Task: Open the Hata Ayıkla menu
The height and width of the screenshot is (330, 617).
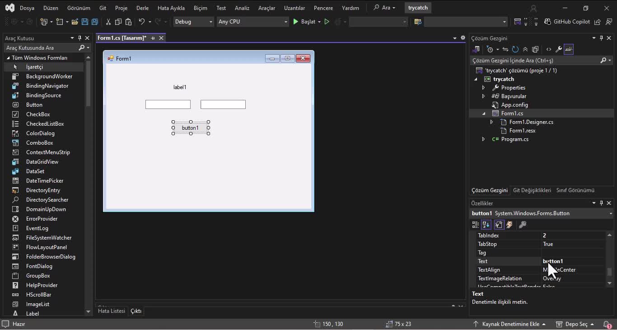Action: [171, 8]
